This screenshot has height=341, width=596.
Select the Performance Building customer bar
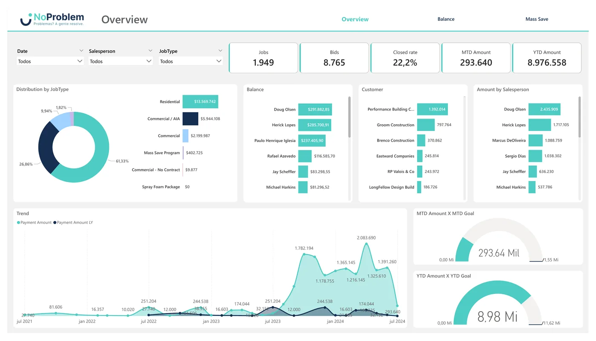click(x=432, y=109)
